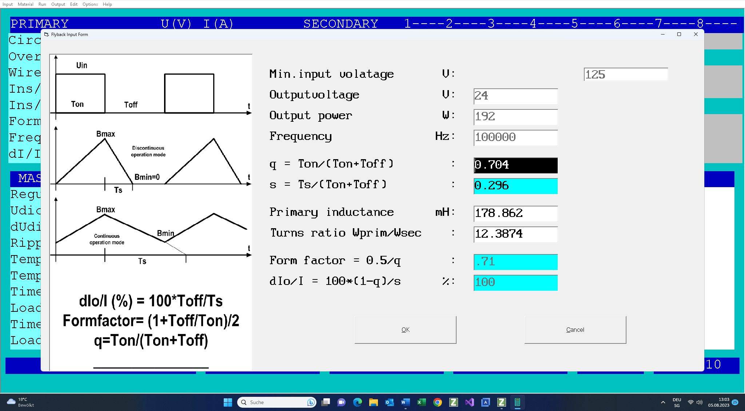Open File Explorer from the taskbar
This screenshot has width=745, height=411.
pyautogui.click(x=373, y=402)
